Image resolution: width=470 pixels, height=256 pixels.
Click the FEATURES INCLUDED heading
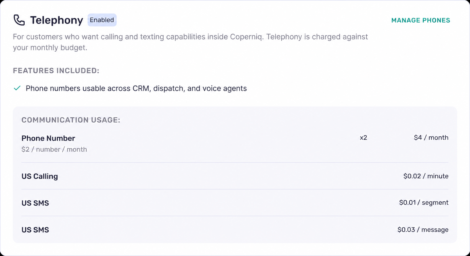tap(56, 71)
